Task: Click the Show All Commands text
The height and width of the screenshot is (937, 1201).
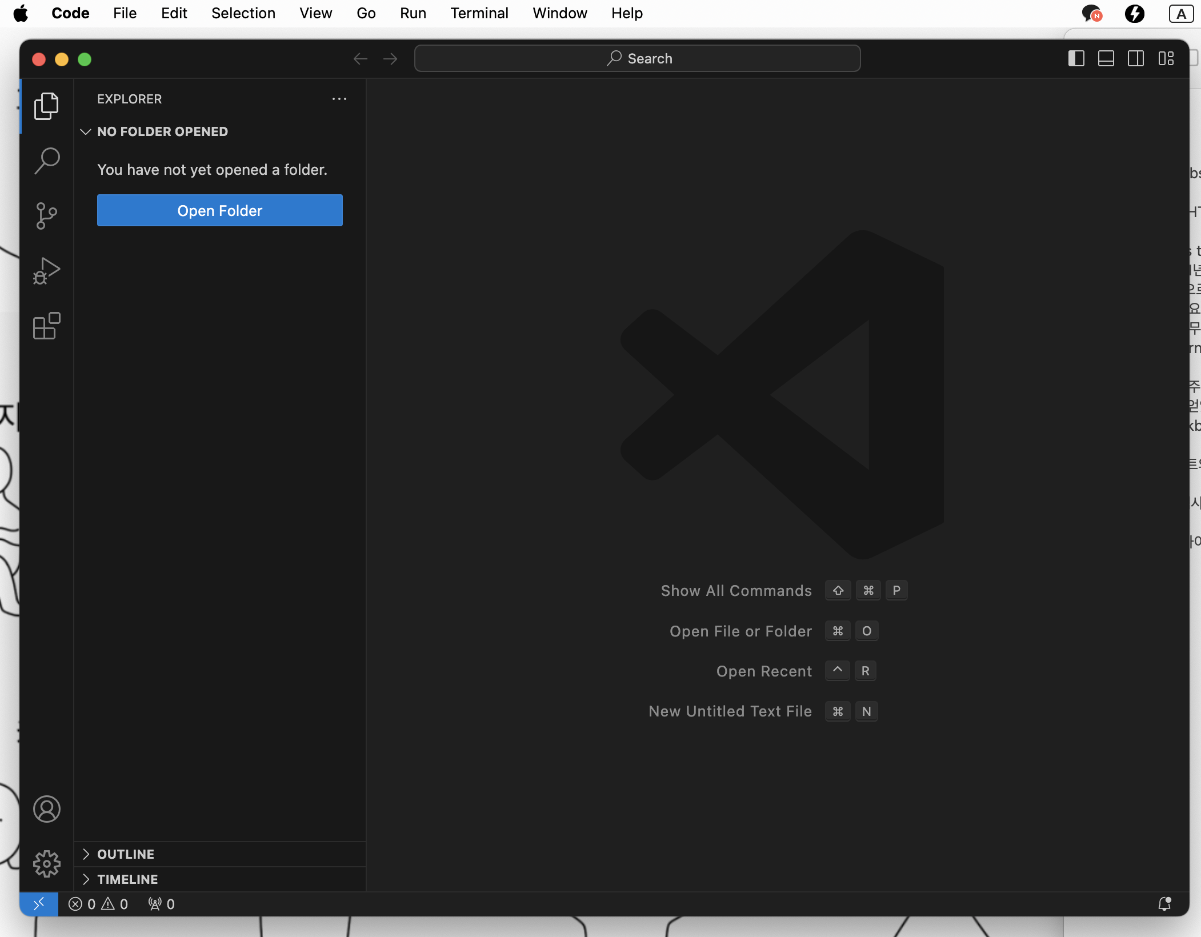Action: click(x=736, y=590)
